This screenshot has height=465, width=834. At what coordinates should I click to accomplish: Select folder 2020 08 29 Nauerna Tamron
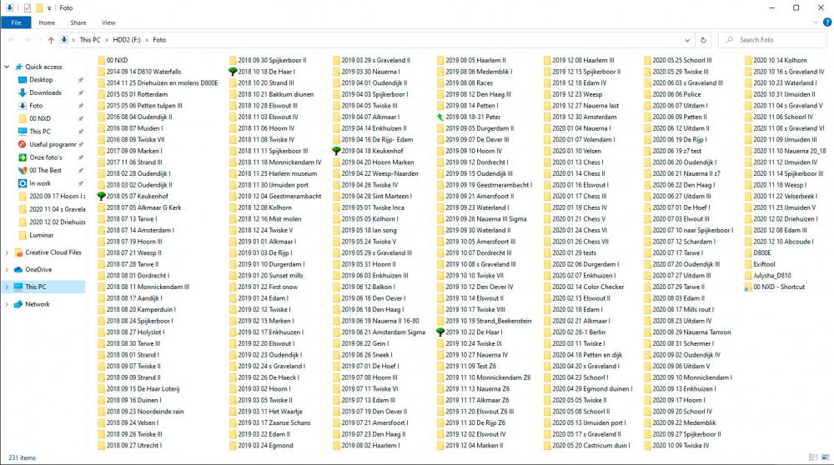[x=691, y=332]
